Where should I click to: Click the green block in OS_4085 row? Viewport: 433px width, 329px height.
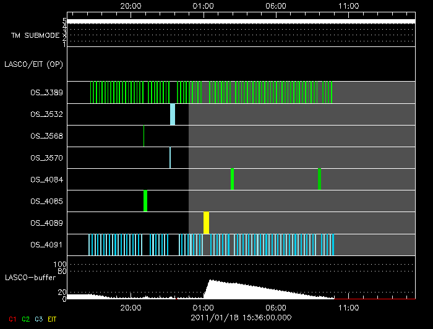[x=145, y=201]
